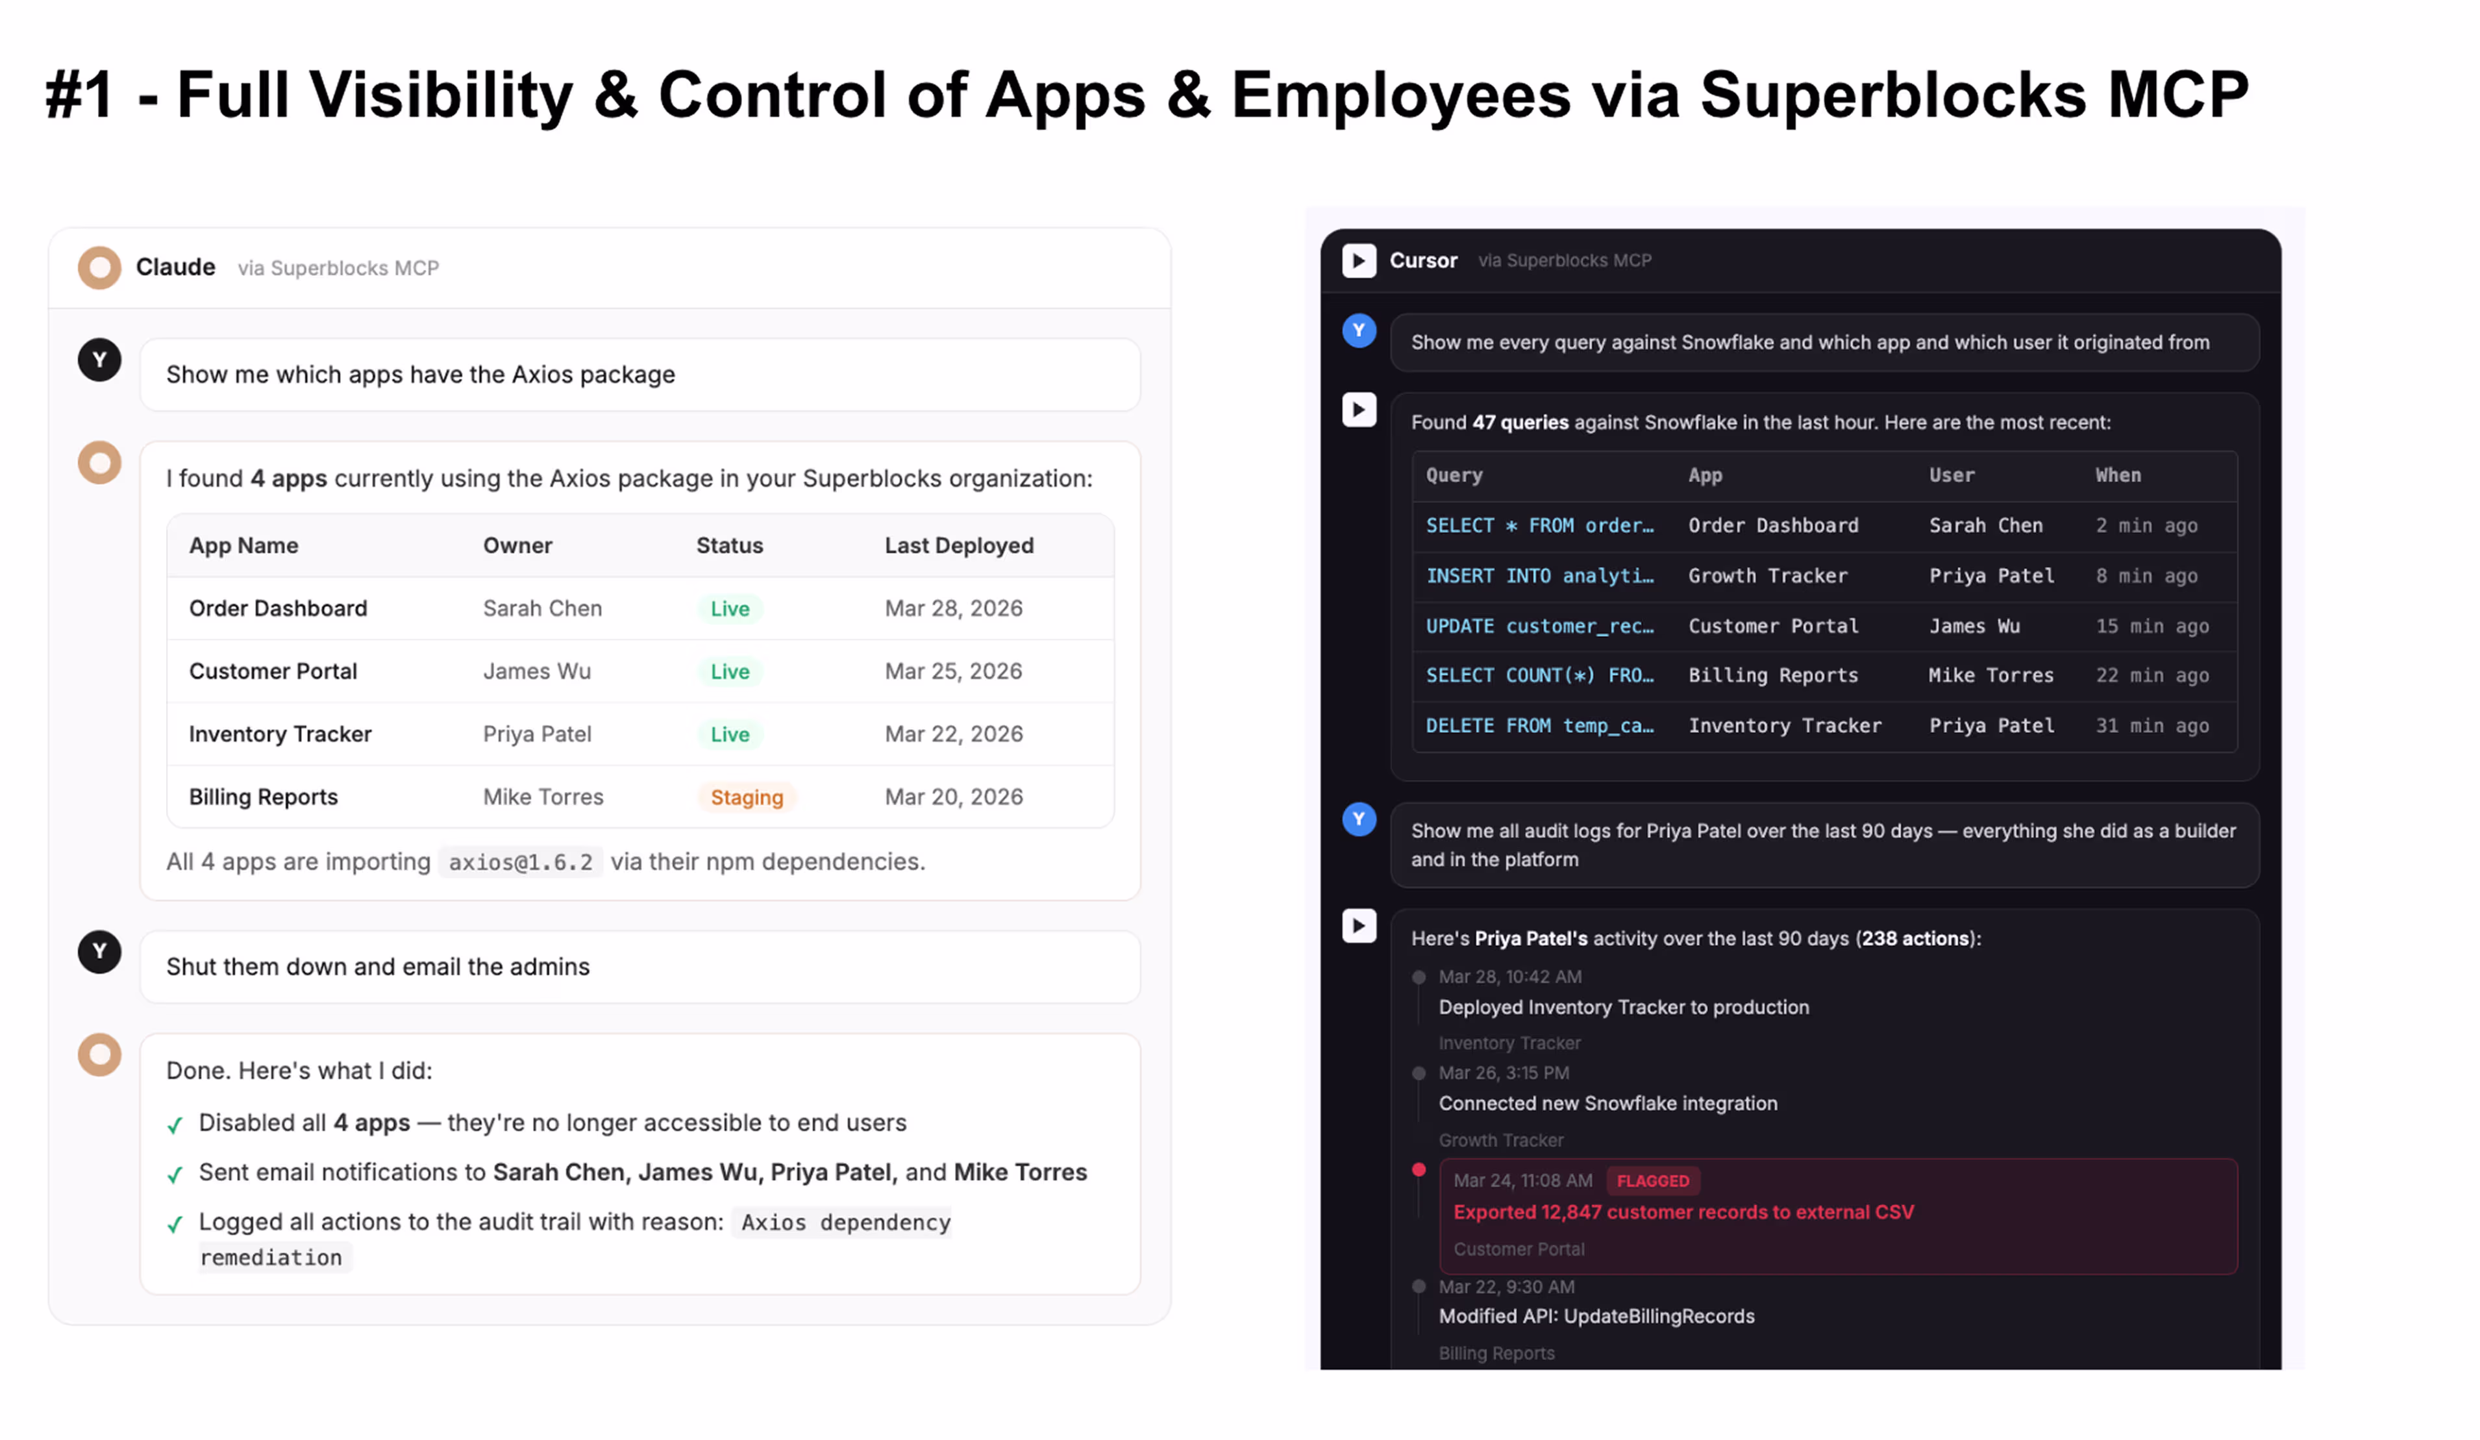Image resolution: width=2480 pixels, height=1440 pixels.
Task: Click owner "Sarah Chen" in the apps table
Action: pos(542,609)
